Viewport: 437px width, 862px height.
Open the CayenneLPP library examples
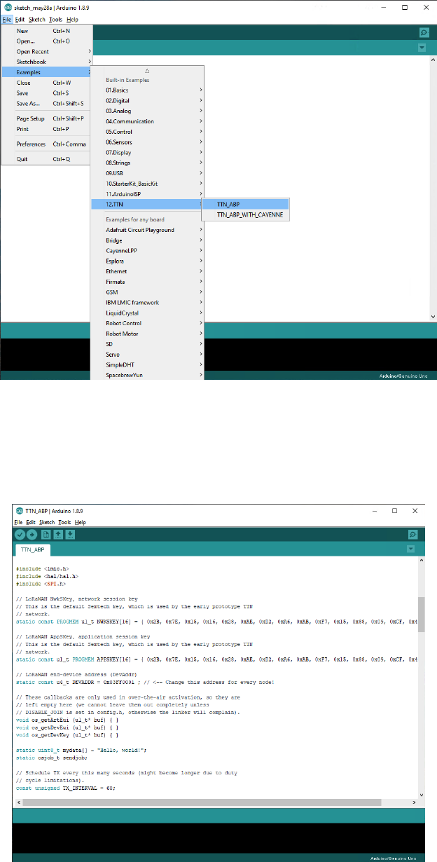pyautogui.click(x=146, y=251)
